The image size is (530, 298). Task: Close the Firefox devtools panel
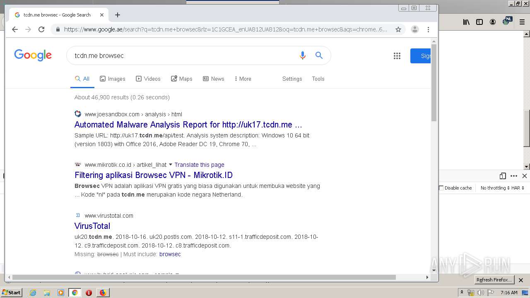(525, 176)
